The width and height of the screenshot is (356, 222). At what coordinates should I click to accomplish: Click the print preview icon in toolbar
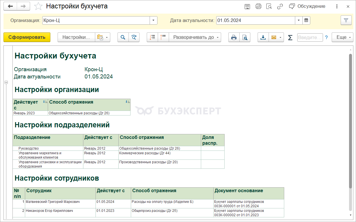(x=245, y=37)
